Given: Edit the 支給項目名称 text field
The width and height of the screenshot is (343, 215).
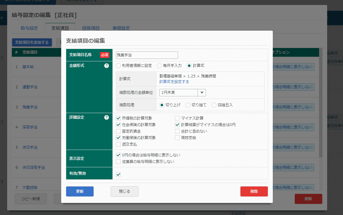Looking at the screenshot, I should pos(147,55).
